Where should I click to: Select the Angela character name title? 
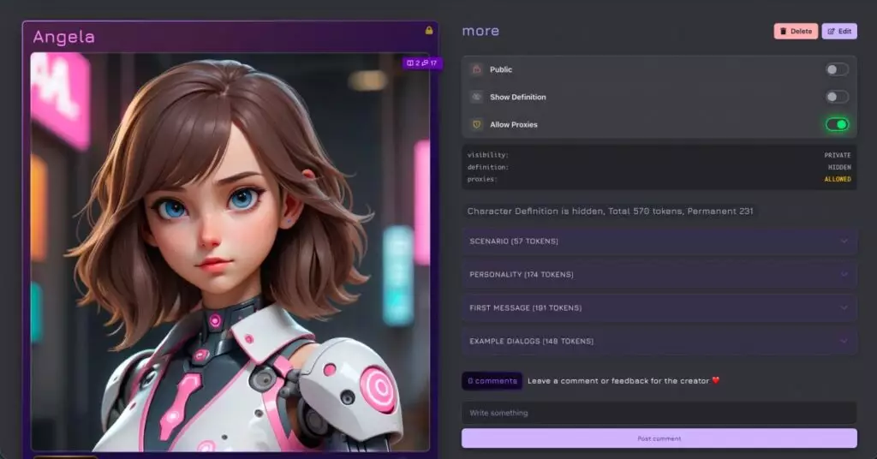(63, 37)
